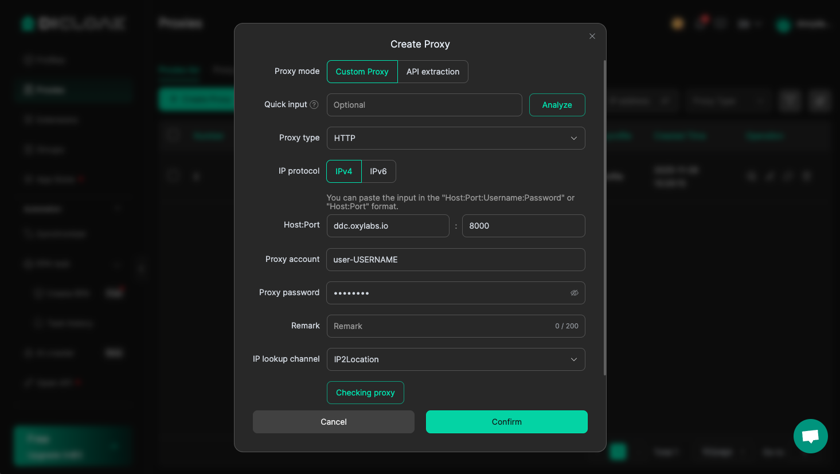This screenshot has height=474, width=840.
Task: Click the Checking proxy button
Action: [x=365, y=393]
